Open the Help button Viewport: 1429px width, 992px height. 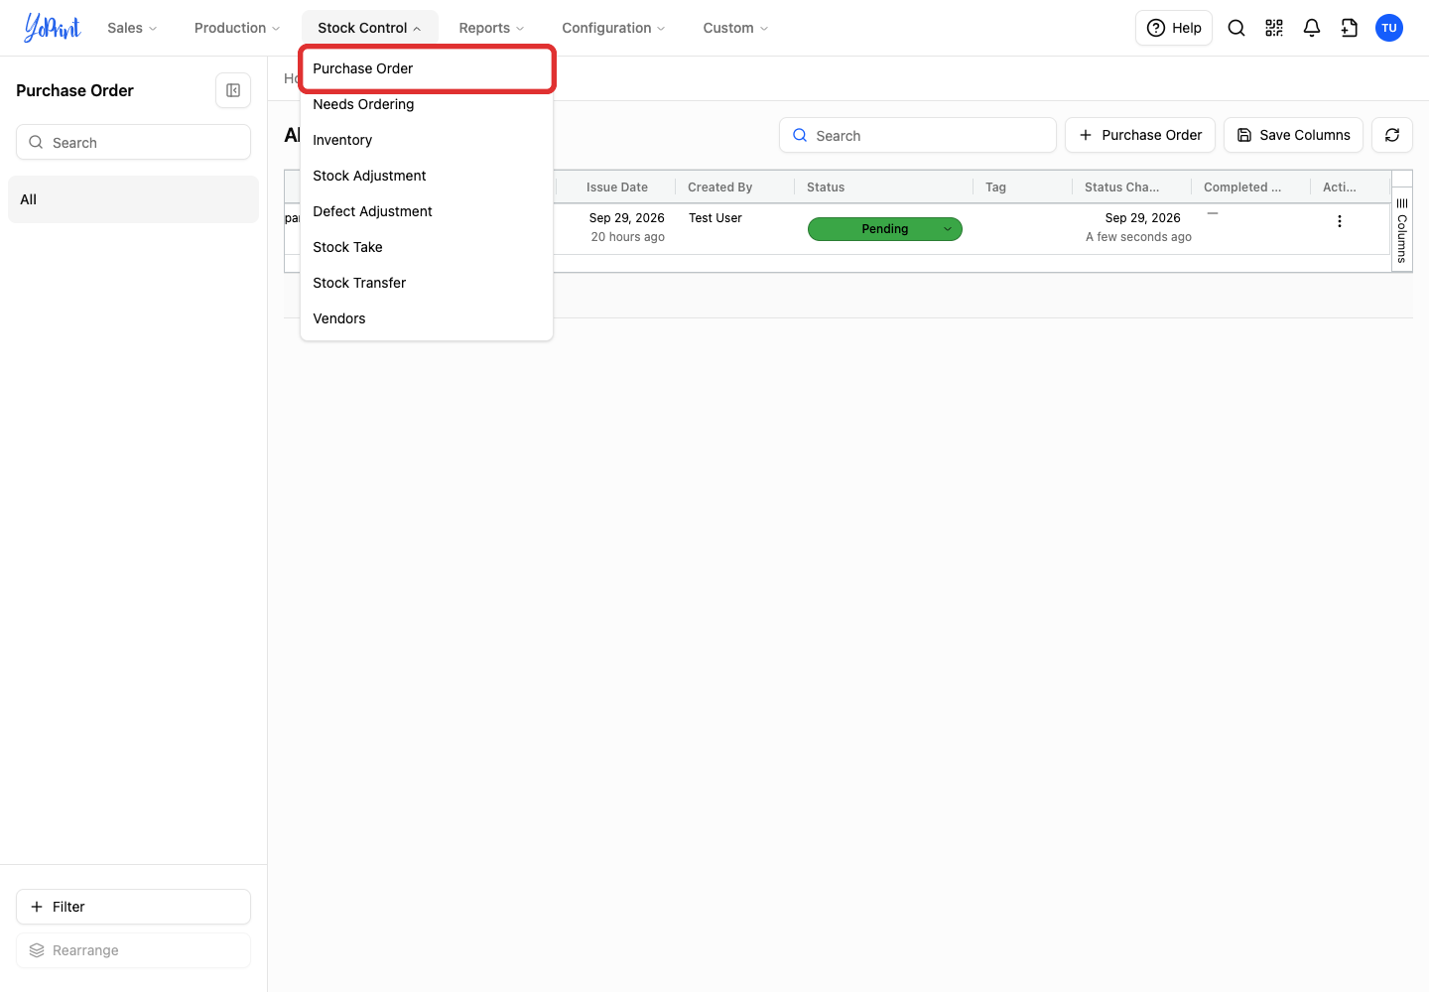pyautogui.click(x=1174, y=28)
